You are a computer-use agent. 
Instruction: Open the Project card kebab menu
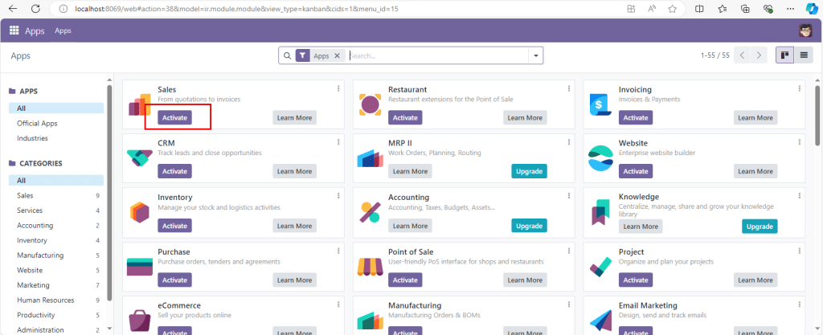tap(800, 251)
